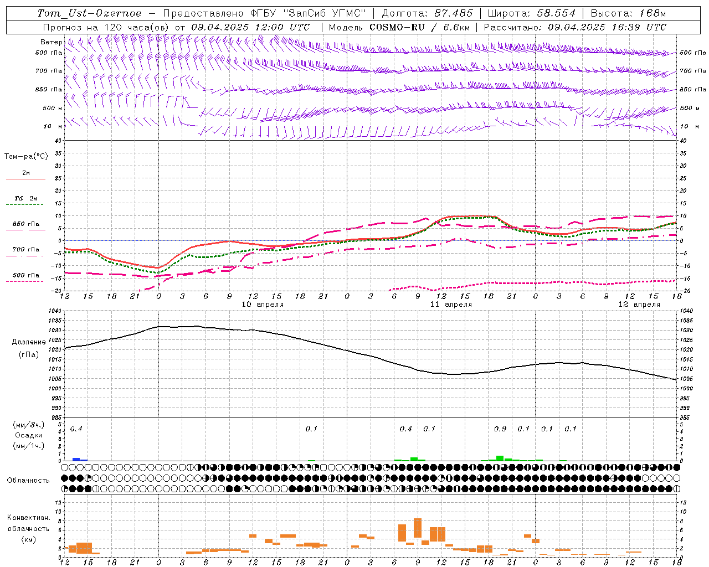Viewport: 709px width, 567px height.
Task: Click the 0.9 precipitation amount value
Action: click(x=500, y=429)
